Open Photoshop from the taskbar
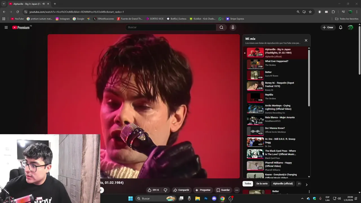The image size is (361, 203). (x=206, y=198)
